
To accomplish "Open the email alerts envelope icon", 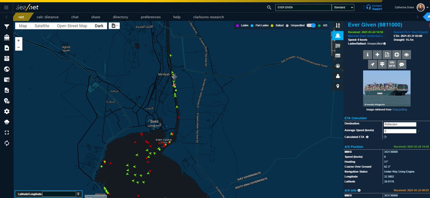I will coord(6,80).
